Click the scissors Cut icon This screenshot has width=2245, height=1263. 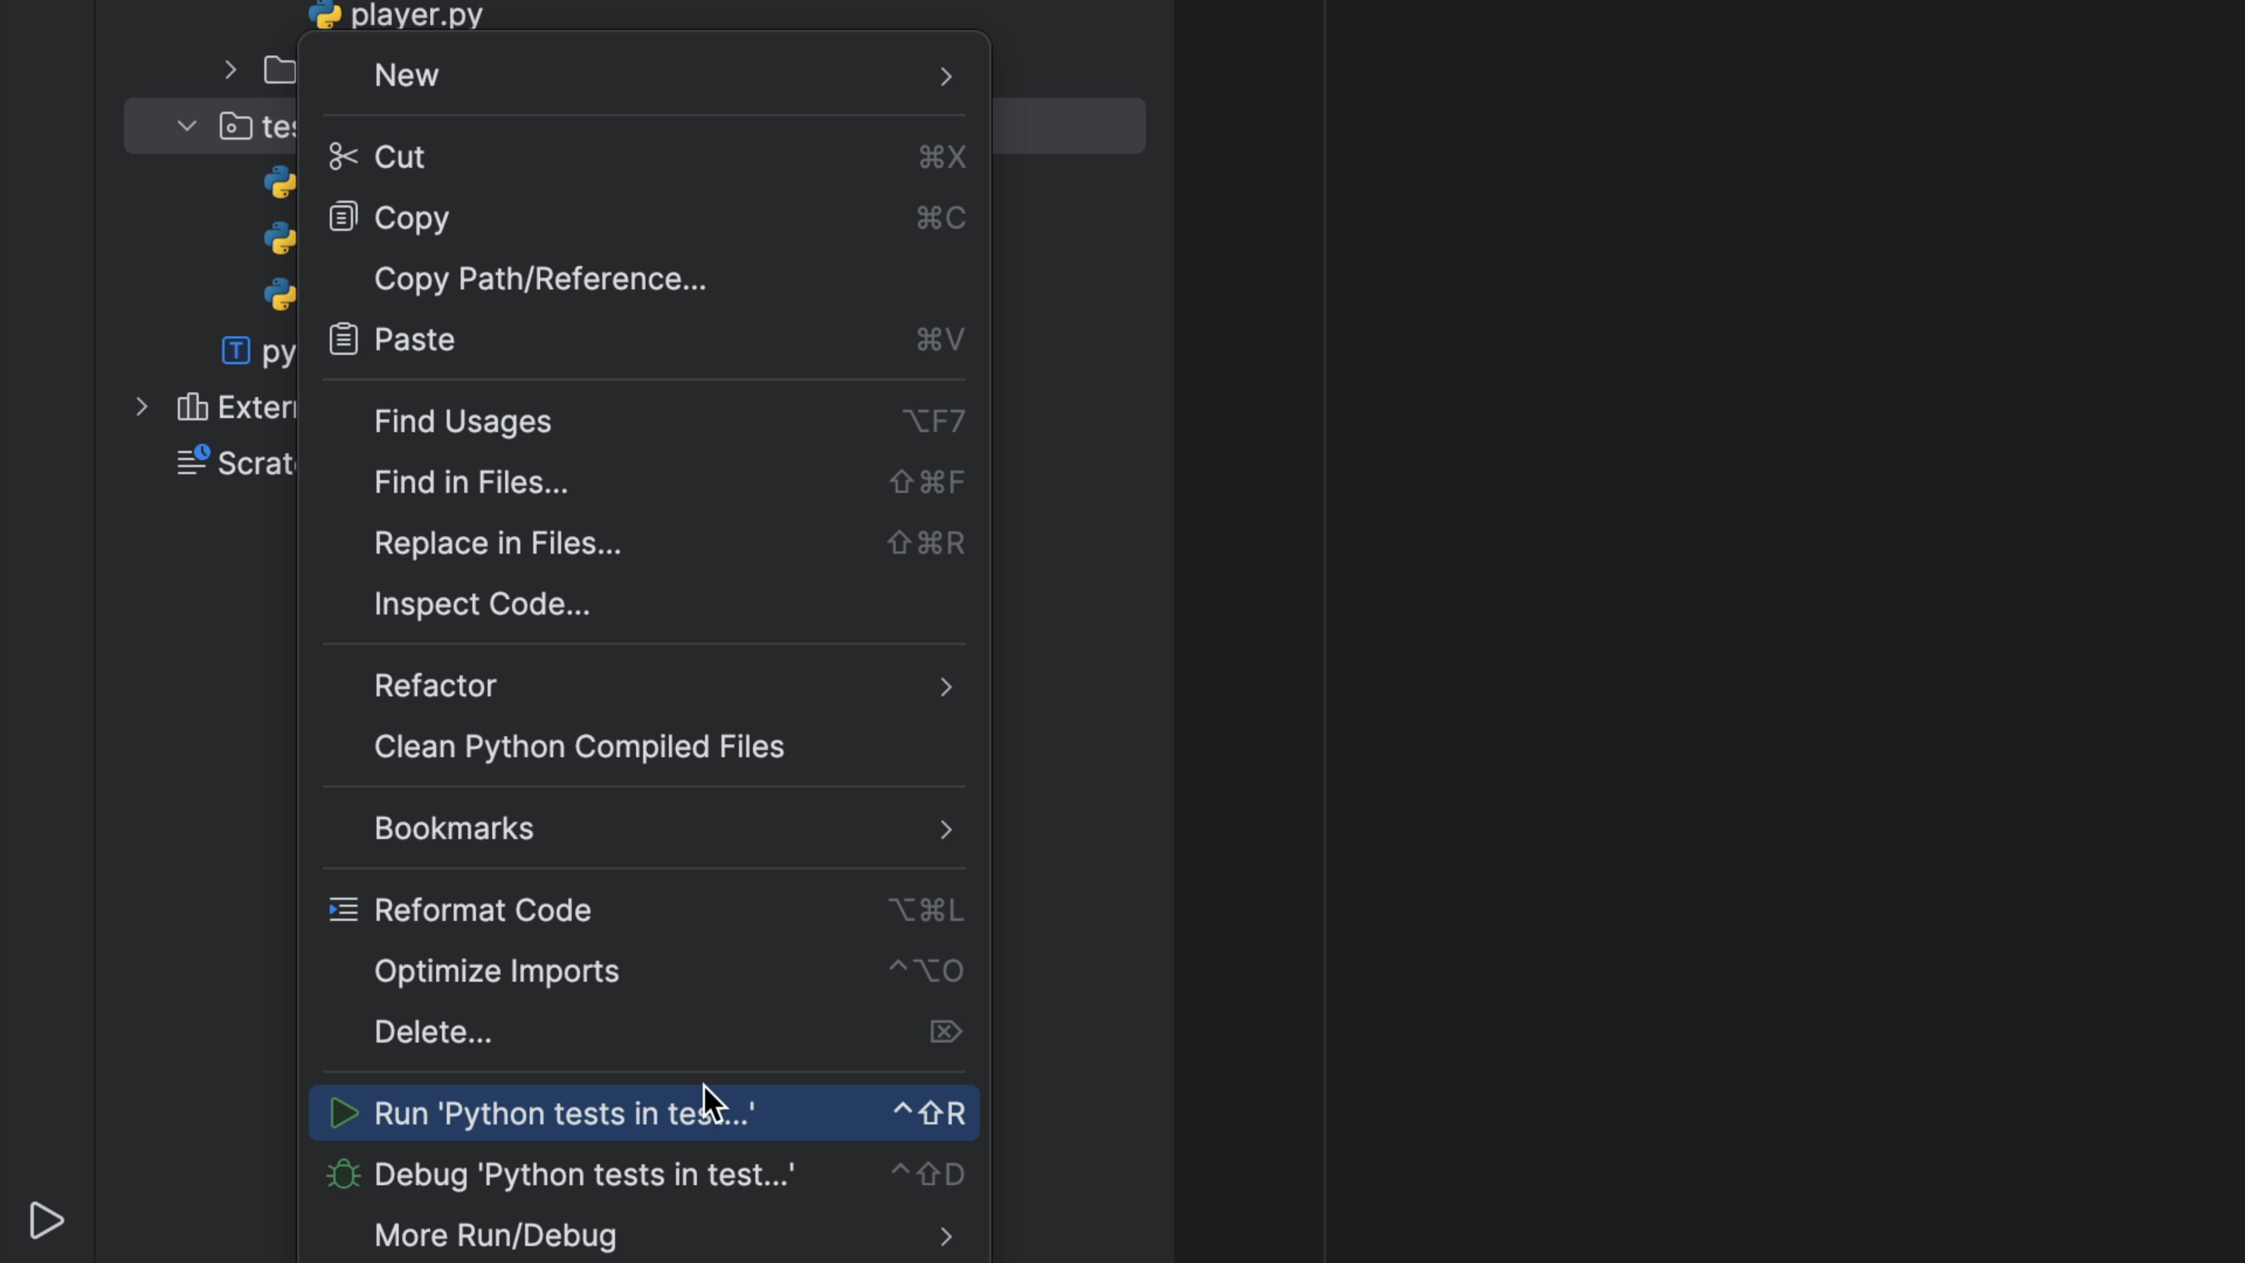click(343, 155)
